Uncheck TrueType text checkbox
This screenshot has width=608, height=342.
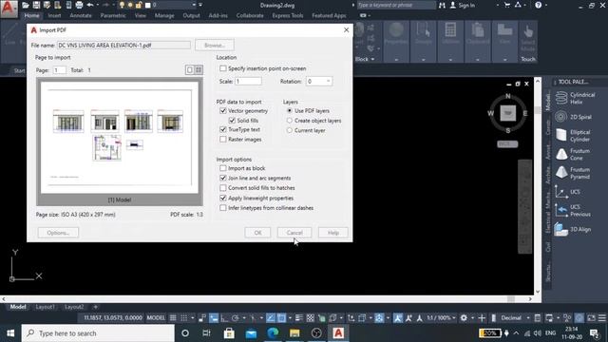click(x=223, y=129)
